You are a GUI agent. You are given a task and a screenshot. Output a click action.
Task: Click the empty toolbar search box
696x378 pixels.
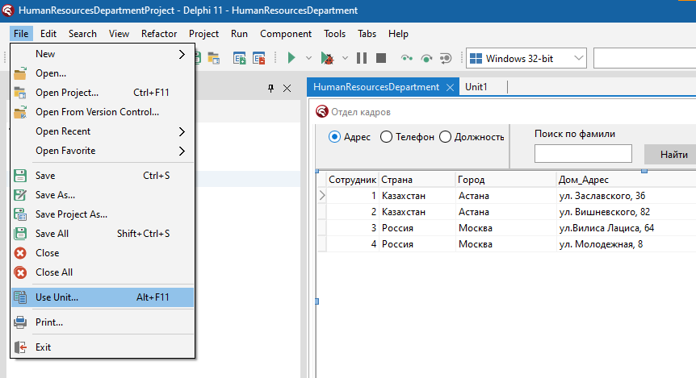pos(644,58)
